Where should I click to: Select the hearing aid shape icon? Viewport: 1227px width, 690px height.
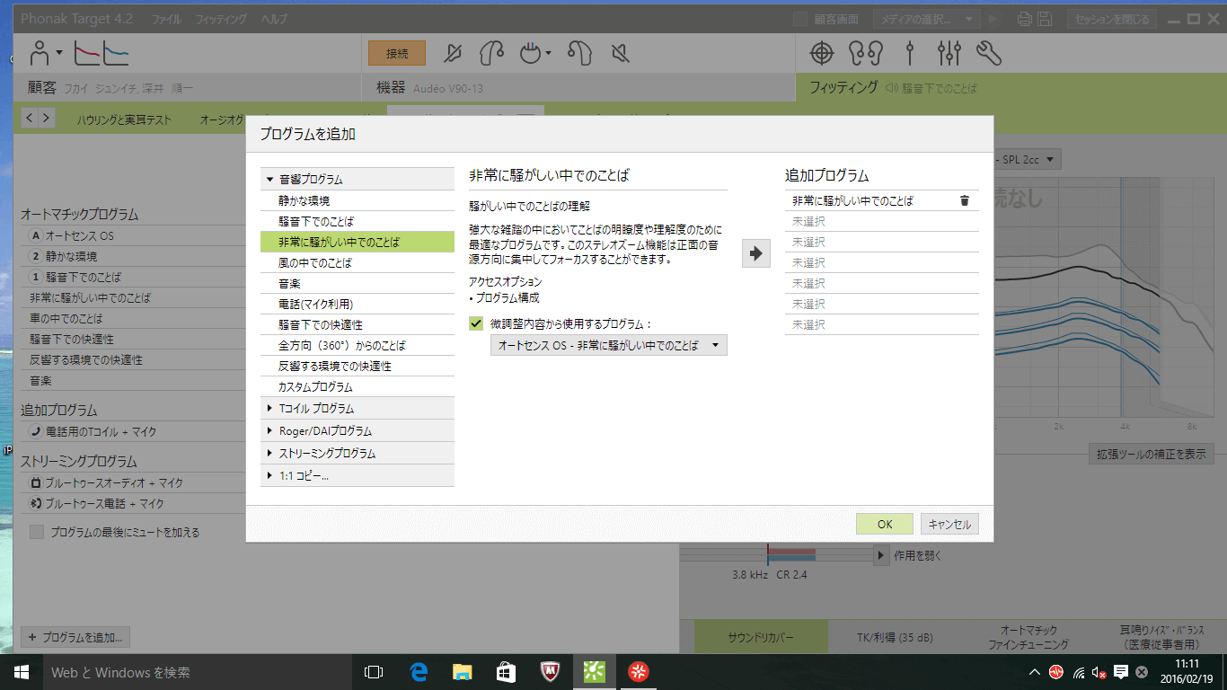(x=491, y=54)
